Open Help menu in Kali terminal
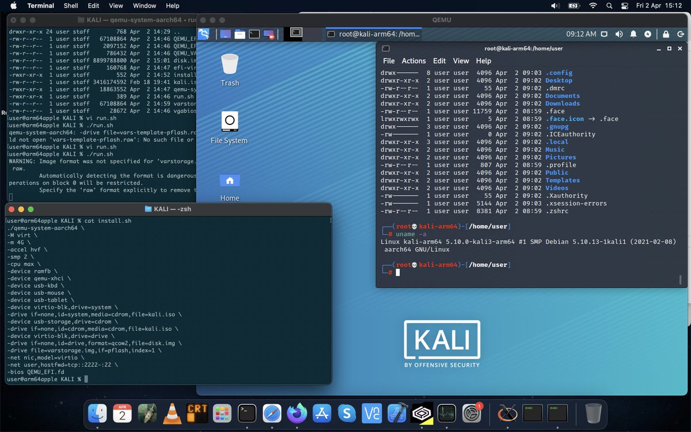The height and width of the screenshot is (432, 691). click(484, 60)
